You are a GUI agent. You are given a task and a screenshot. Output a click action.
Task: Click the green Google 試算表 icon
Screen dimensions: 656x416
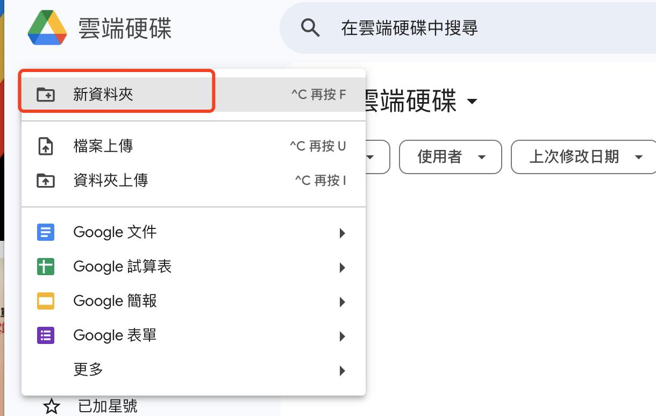[x=45, y=267]
